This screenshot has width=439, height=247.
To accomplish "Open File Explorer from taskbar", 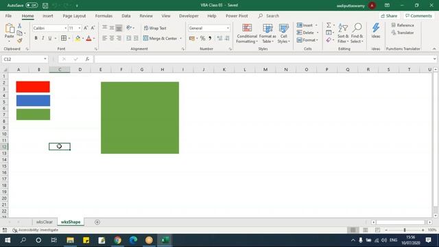I will click(x=70, y=240).
